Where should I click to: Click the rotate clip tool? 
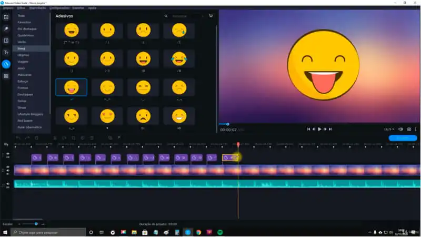tap(64, 138)
